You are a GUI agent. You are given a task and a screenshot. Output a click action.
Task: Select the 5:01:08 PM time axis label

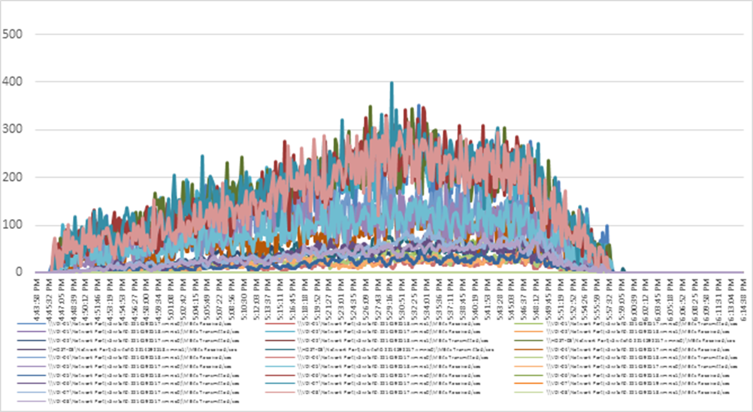[172, 299]
